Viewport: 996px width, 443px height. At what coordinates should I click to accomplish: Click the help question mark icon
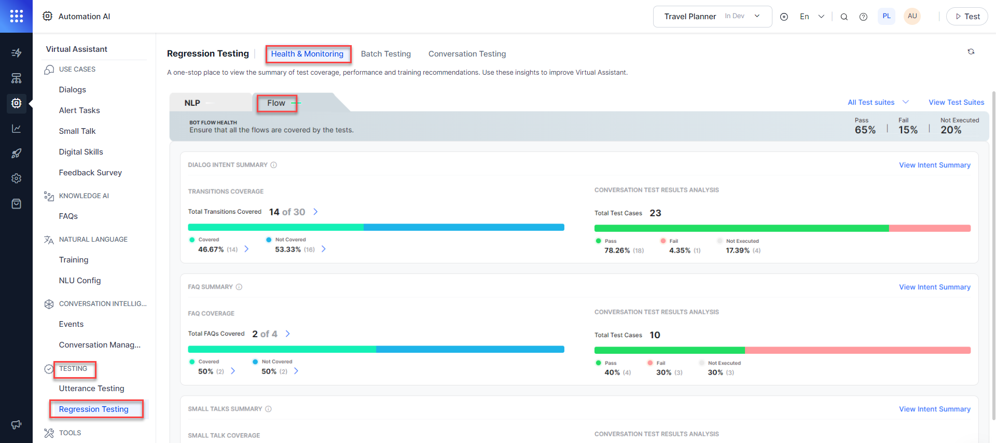[x=863, y=17]
